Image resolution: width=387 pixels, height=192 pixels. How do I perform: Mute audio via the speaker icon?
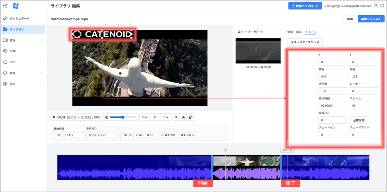click(107, 117)
